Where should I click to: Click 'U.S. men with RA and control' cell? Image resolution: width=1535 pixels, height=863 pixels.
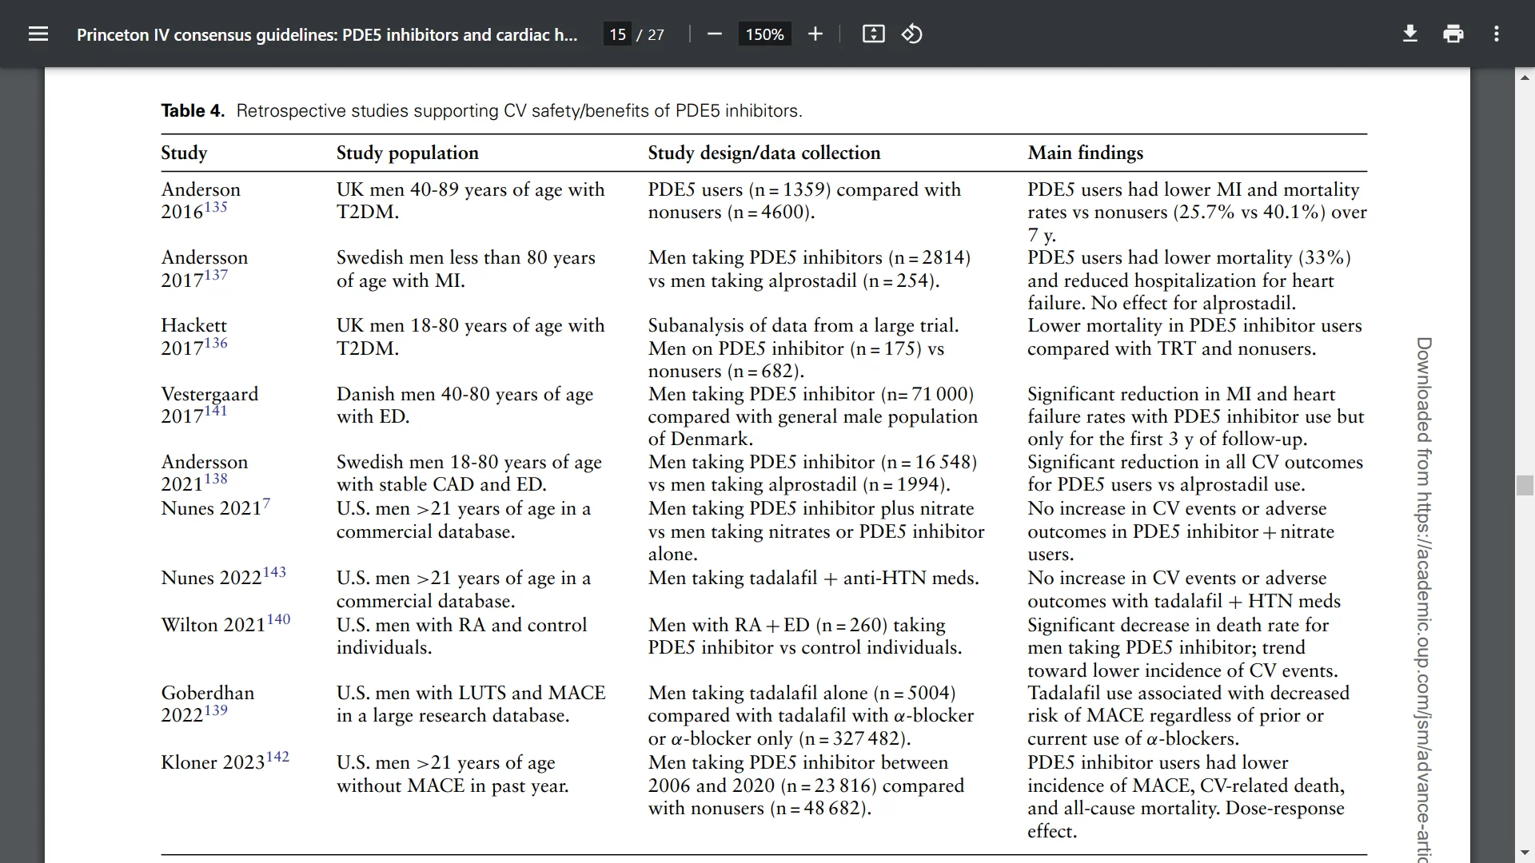(x=462, y=625)
